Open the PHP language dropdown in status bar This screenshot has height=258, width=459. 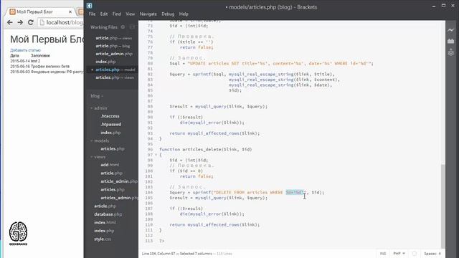(x=399, y=254)
